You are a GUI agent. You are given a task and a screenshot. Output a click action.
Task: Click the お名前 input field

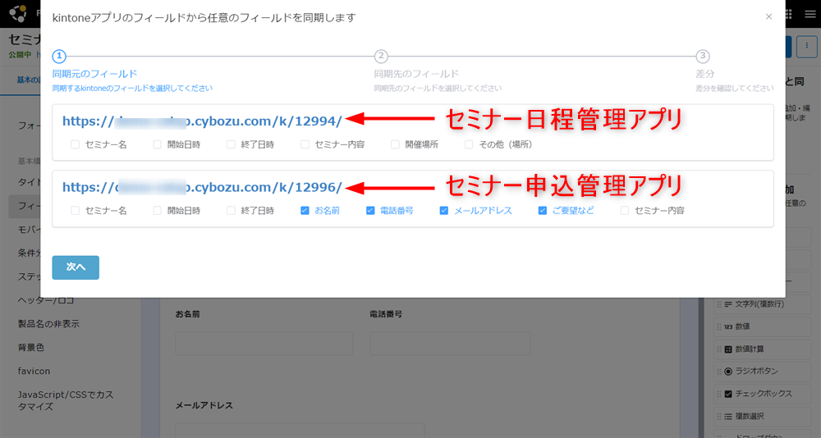264,344
